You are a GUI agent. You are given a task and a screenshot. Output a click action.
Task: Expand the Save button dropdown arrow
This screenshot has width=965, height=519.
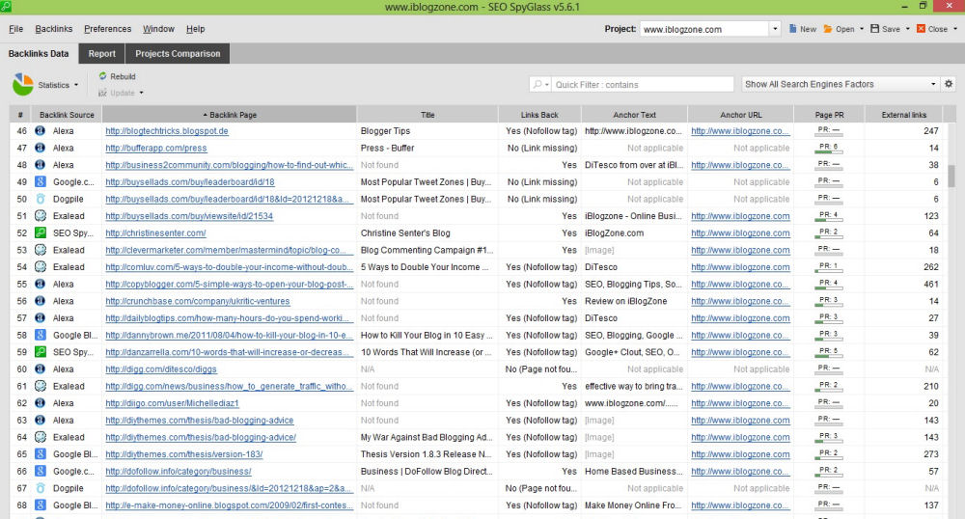click(x=908, y=29)
